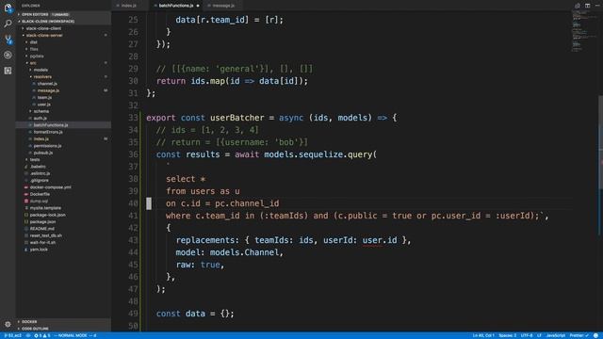Click the open changes icon in editor toolbar
Screen dimensions: 603x339
coord(578,6)
